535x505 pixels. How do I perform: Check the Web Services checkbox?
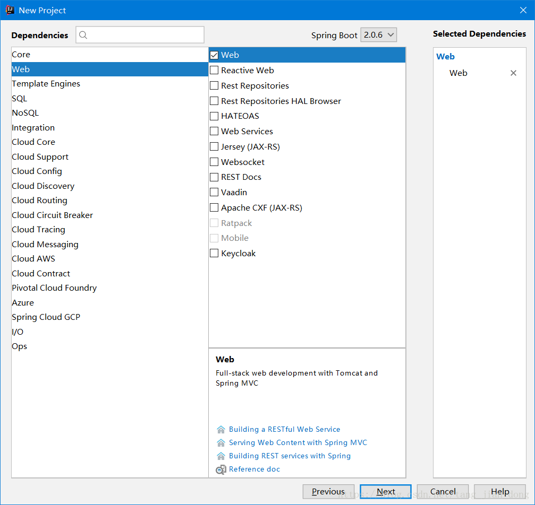pos(214,131)
